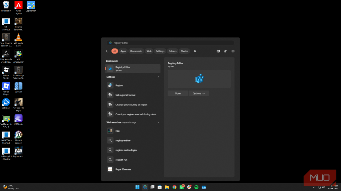Search web for regedit run
The image size is (341, 191).
(x=133, y=159)
